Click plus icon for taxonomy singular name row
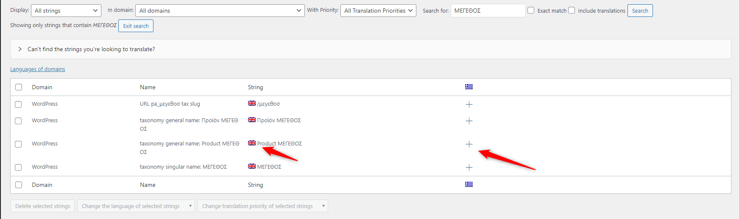 click(x=469, y=167)
